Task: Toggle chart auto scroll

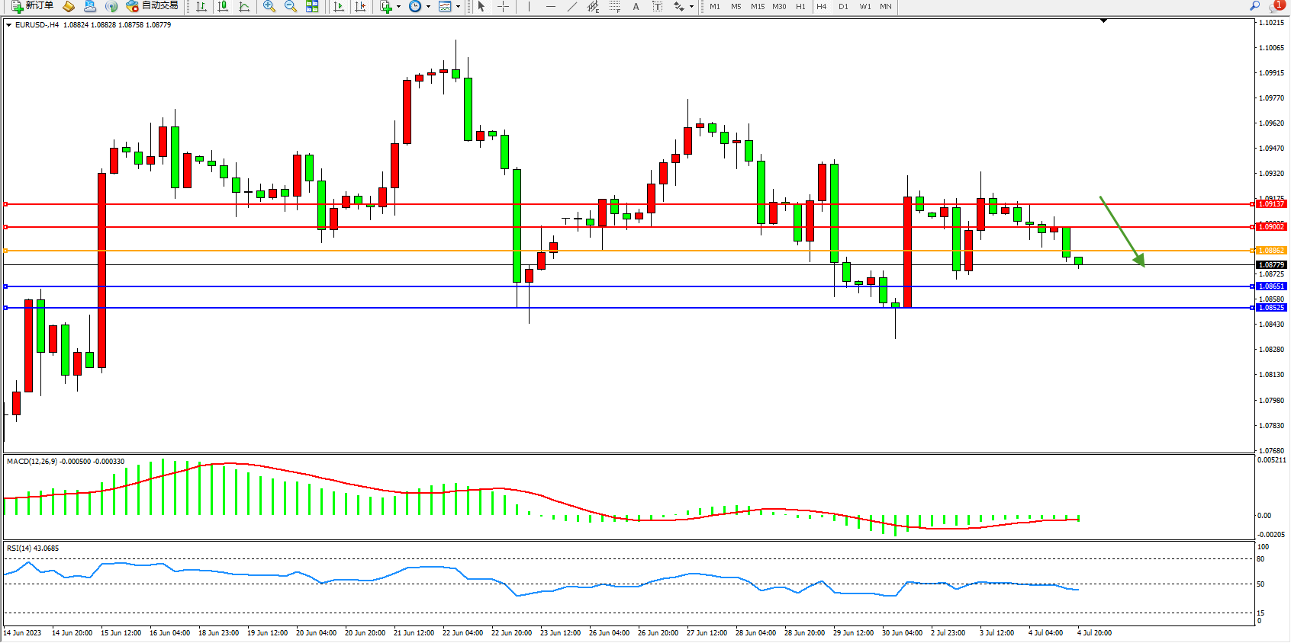Action: pyautogui.click(x=339, y=6)
